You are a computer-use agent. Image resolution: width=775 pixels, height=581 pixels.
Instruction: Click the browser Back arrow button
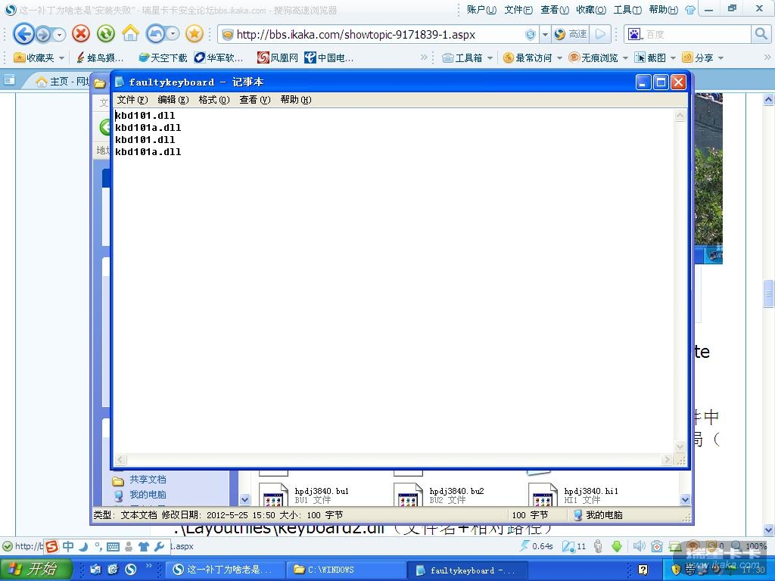(x=23, y=34)
